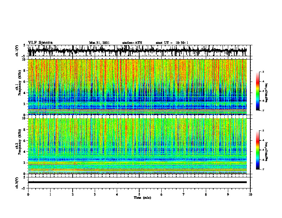The width and height of the screenshot is (282, 218).
Task: Click the 'Time (min)' axis label
Action: [x=142, y=198]
